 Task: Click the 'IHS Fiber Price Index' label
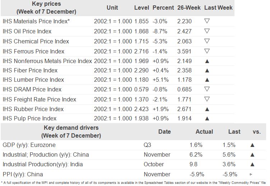[x=30, y=70]
